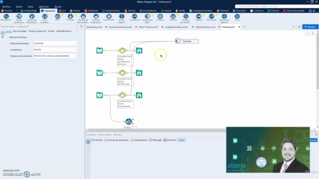Open the Operandos.yxmd workflow tab
The image size is (319, 179).
coord(94,27)
